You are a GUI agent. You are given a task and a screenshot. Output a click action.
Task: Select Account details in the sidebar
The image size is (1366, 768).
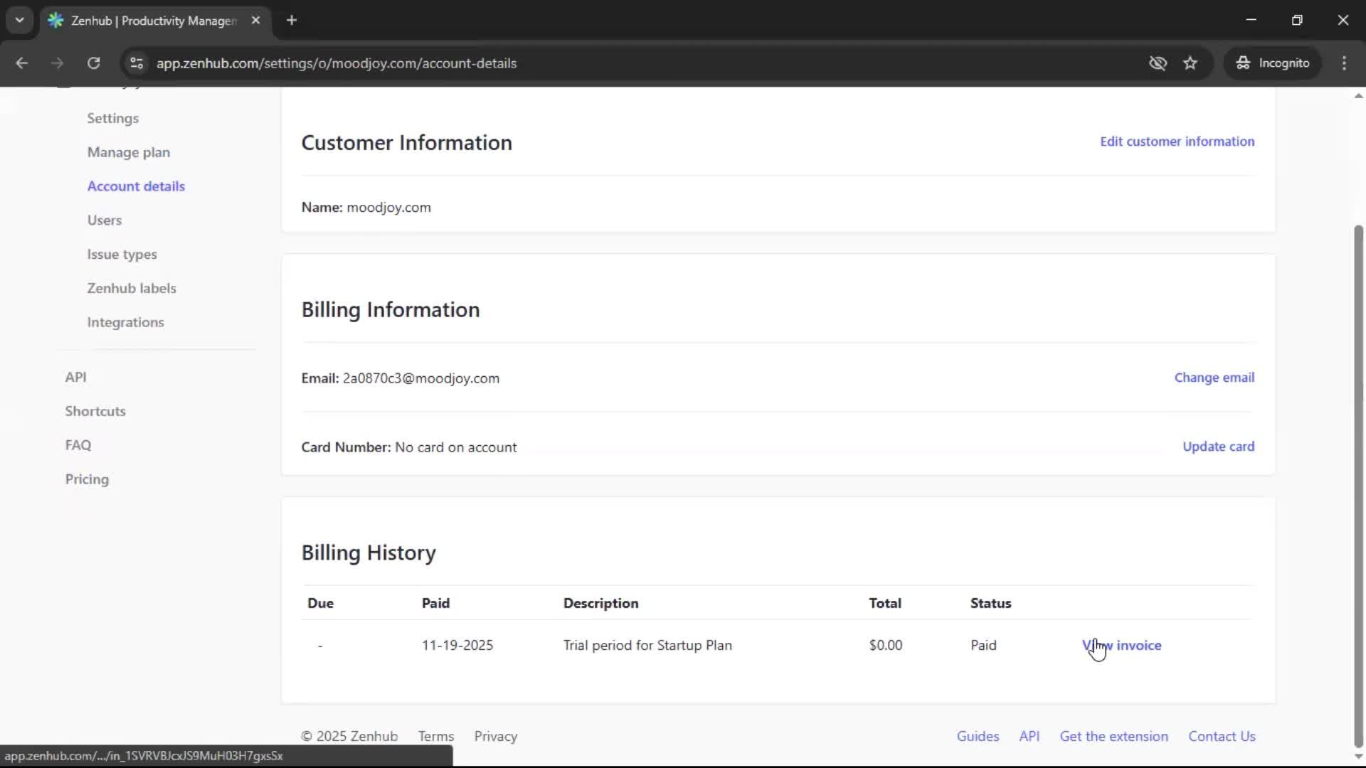(136, 186)
